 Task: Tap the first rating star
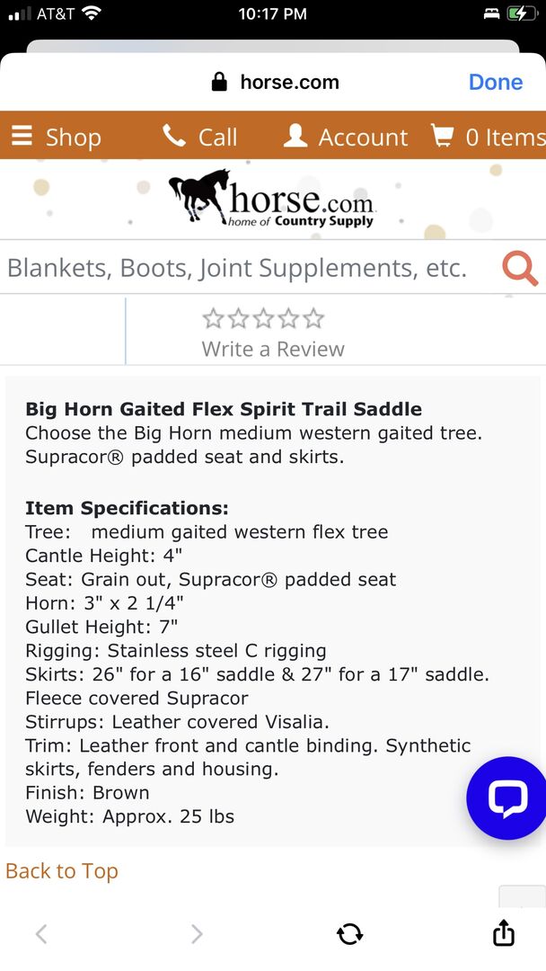coord(213,318)
